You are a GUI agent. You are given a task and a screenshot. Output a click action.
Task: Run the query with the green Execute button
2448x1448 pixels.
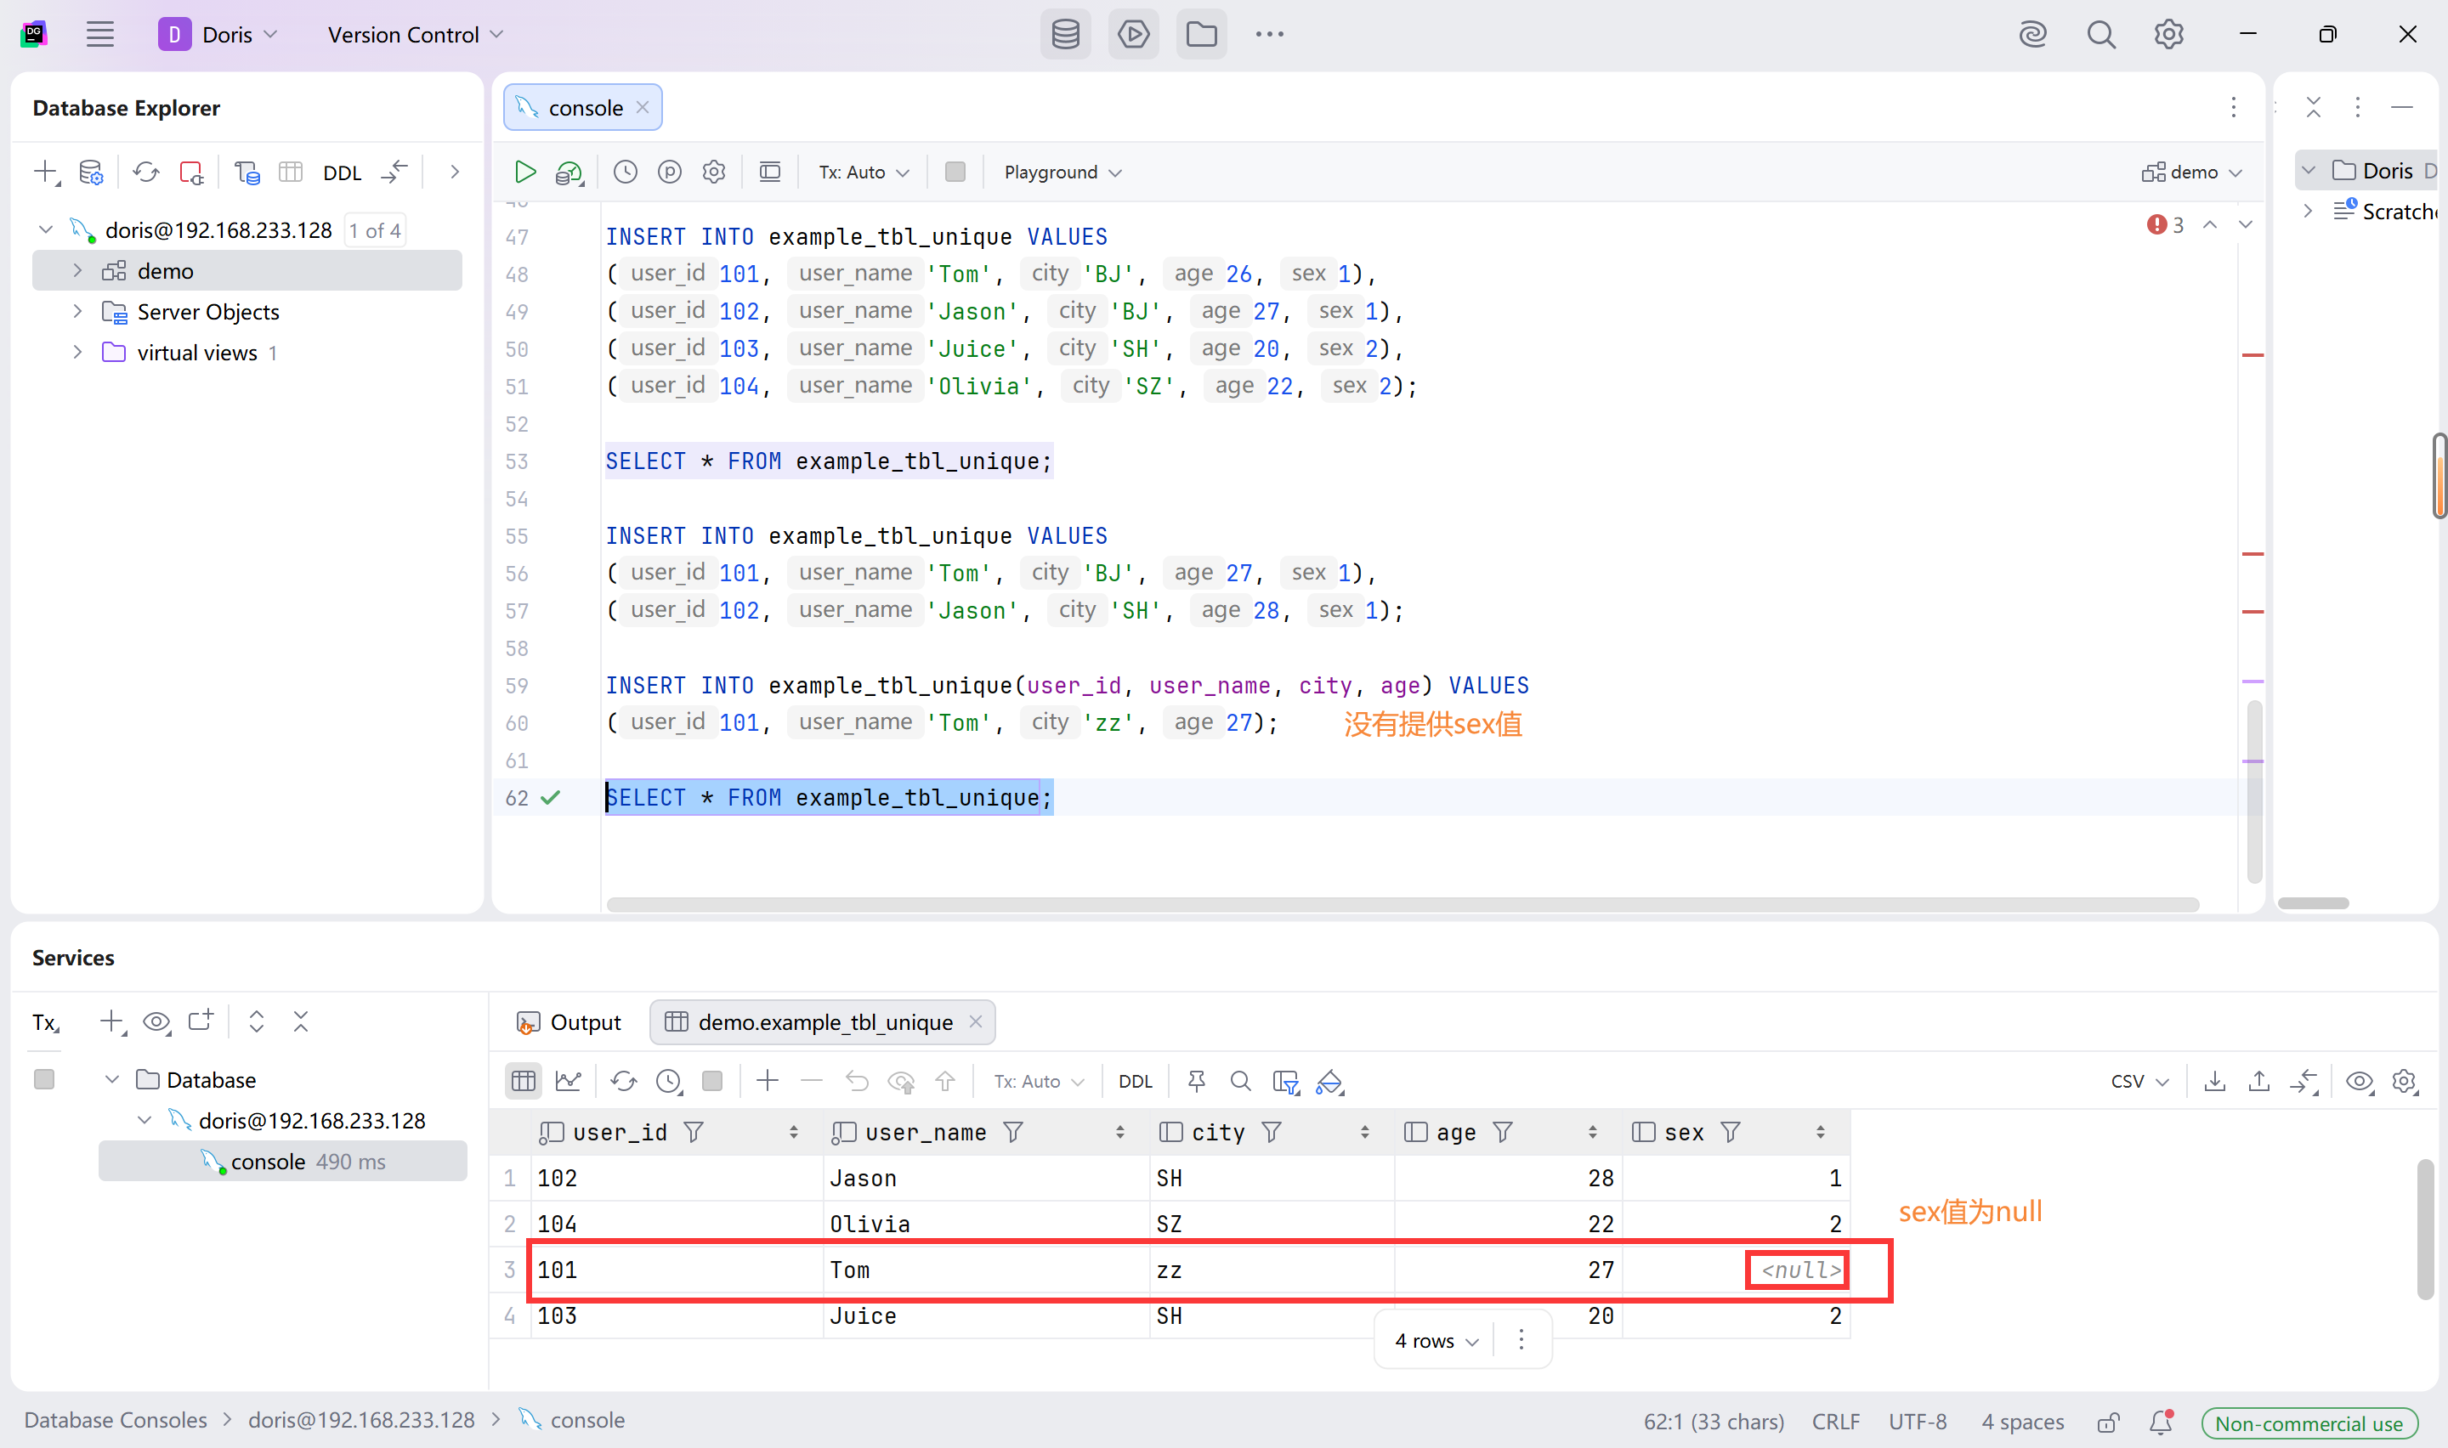pyautogui.click(x=525, y=172)
